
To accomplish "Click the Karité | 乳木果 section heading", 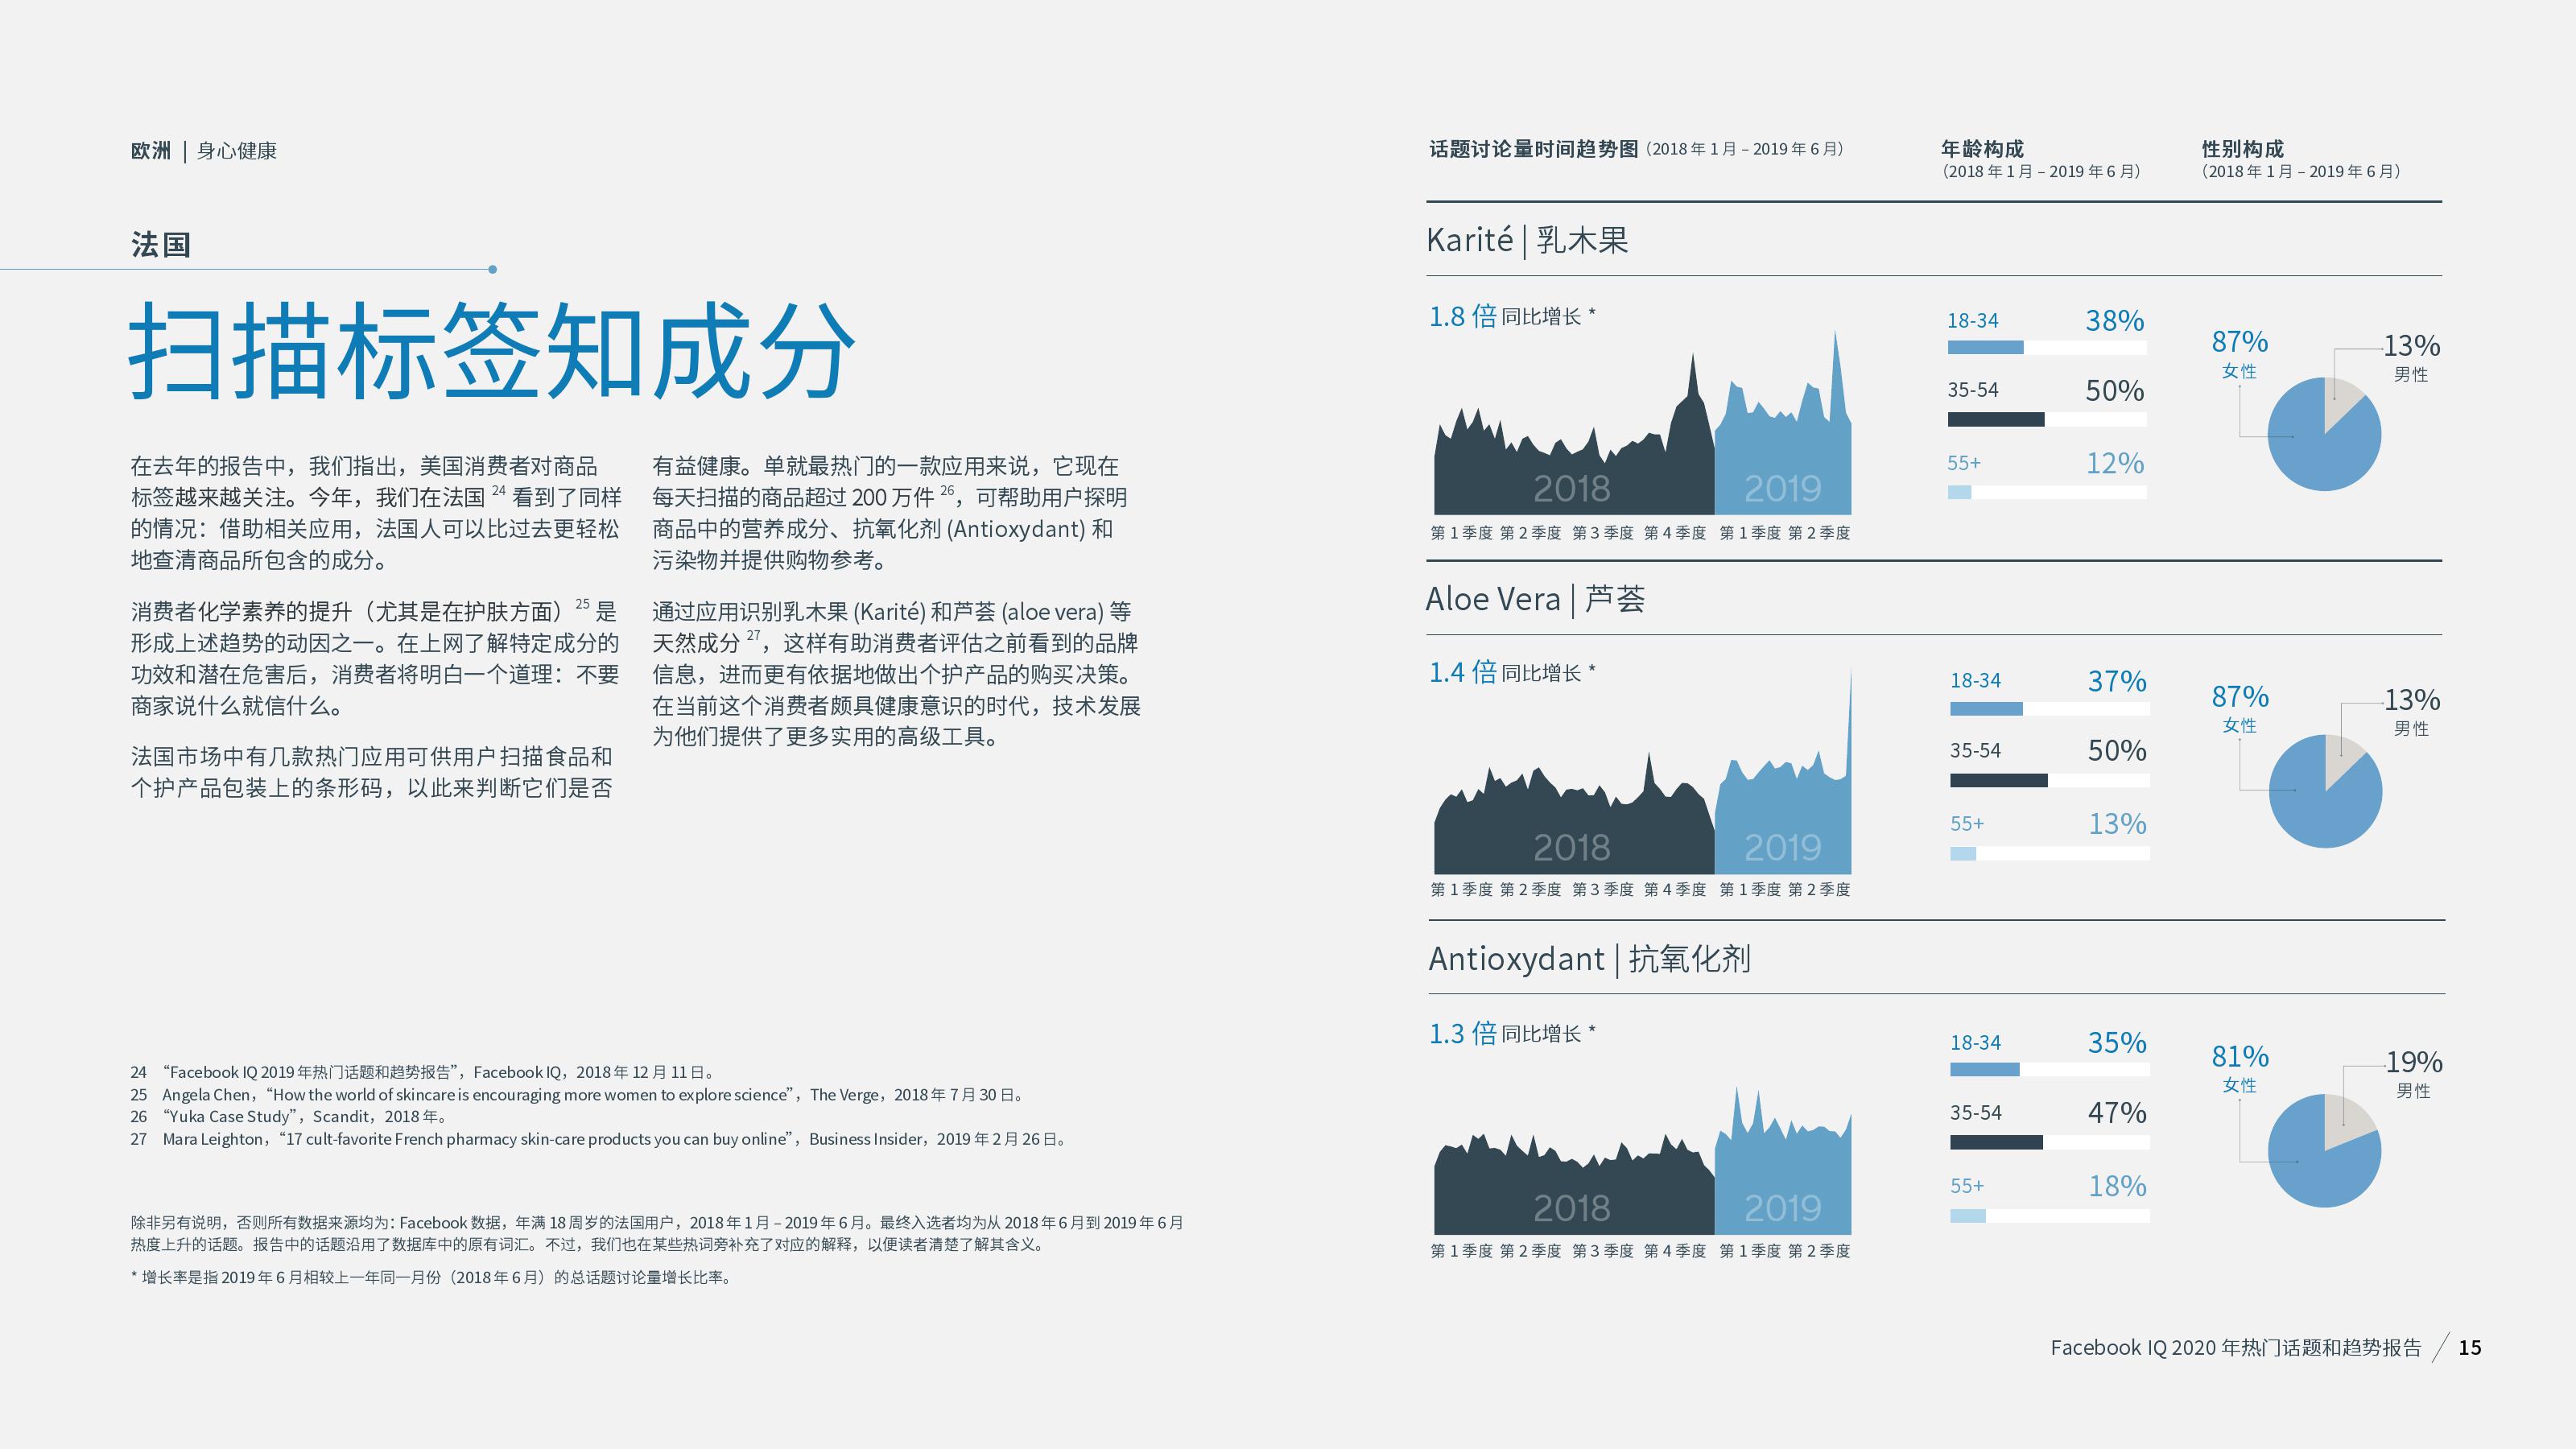I will (1526, 240).
